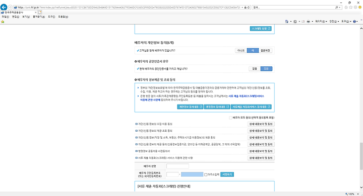Open the 도구 dropdown in command bar

346,22
